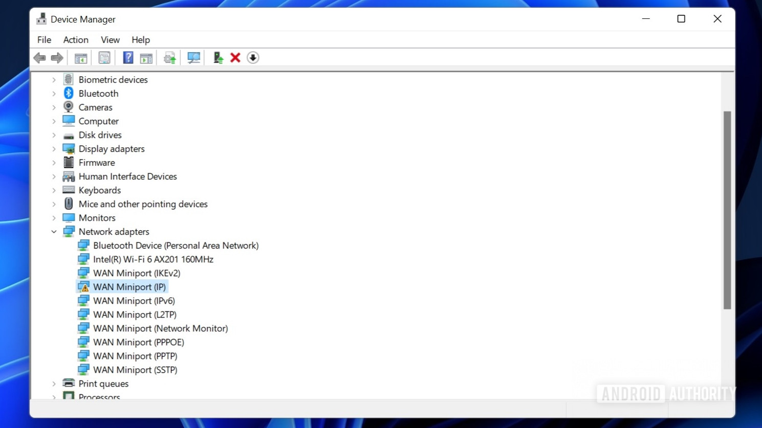Click the Show/Hide console tree toolbar icon
Image resolution: width=762 pixels, height=428 pixels.
(x=80, y=57)
